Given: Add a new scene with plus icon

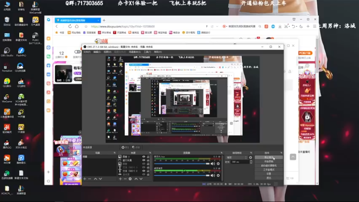Looking at the screenshot, I should [85, 179].
